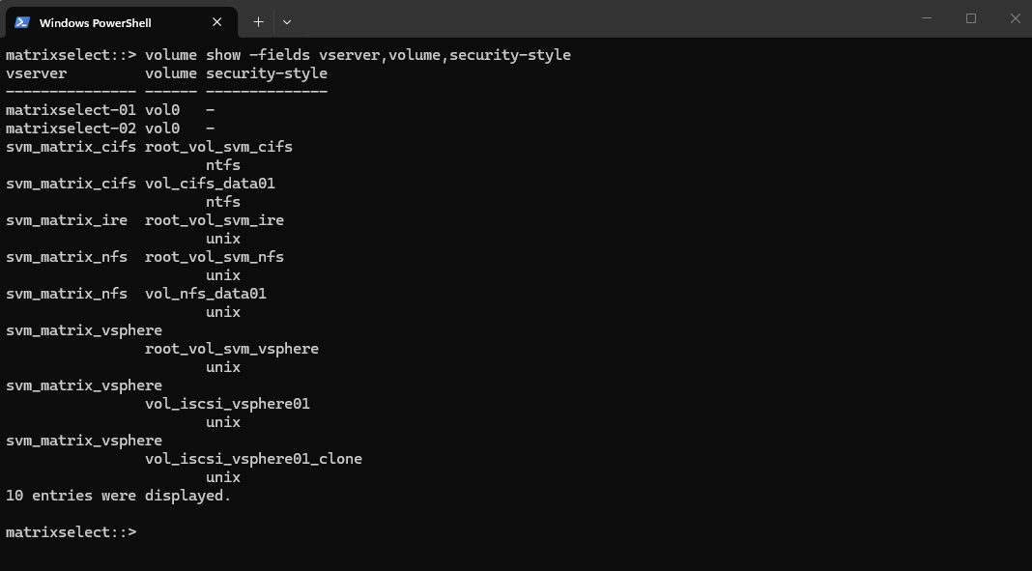Image resolution: width=1032 pixels, height=571 pixels.
Task: Select the Windows PowerShell tab title
Action: (96, 23)
